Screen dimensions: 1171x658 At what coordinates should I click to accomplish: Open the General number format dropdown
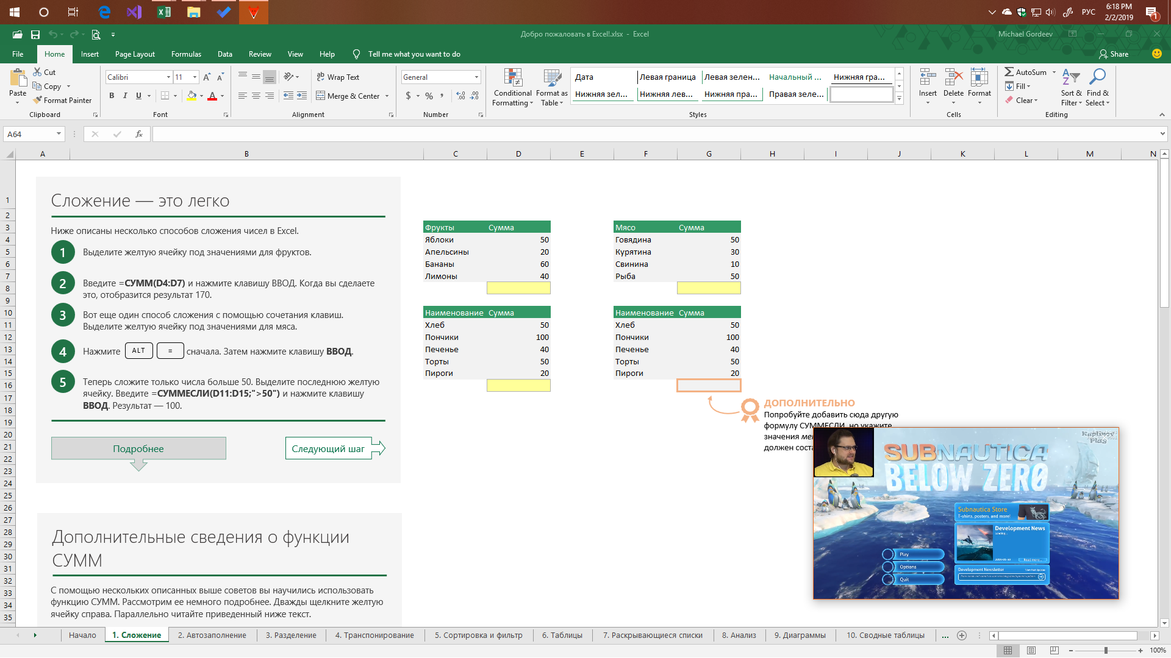[x=476, y=77]
